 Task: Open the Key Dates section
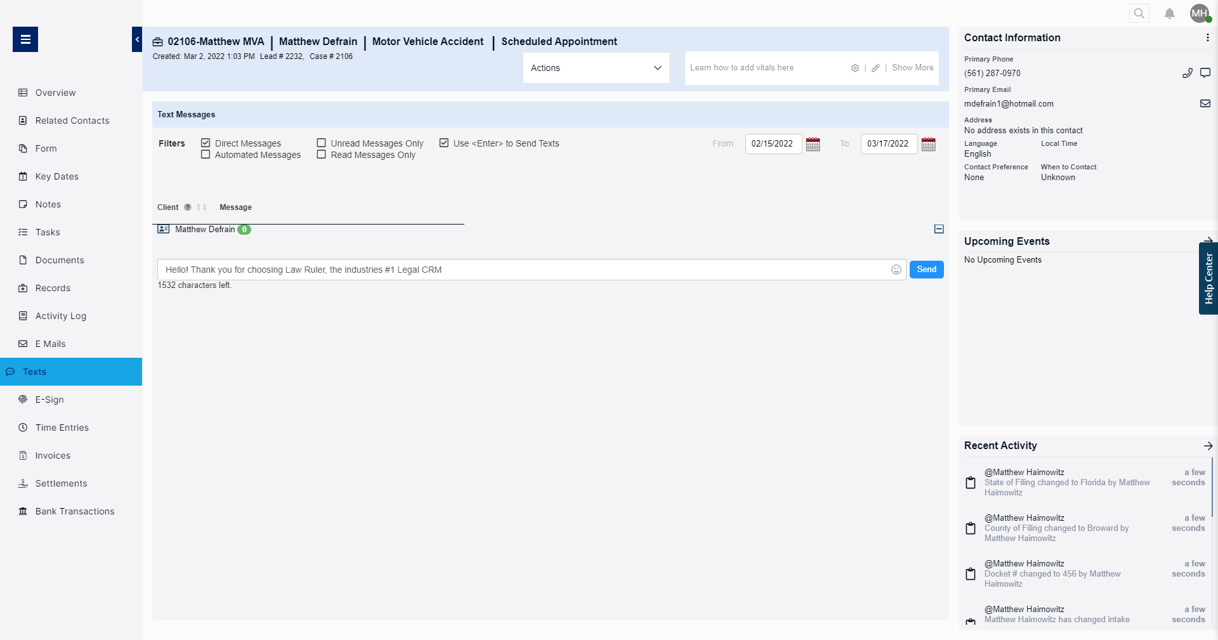point(56,176)
